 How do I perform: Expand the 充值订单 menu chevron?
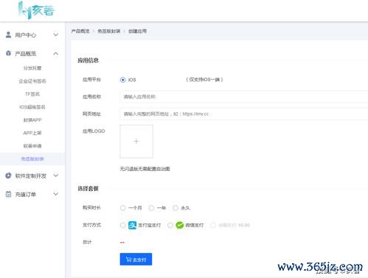[x=56, y=194]
